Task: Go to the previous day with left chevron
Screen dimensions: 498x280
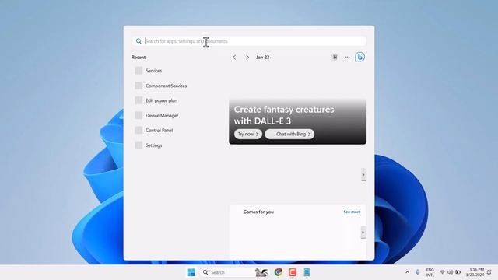Action: point(234,57)
